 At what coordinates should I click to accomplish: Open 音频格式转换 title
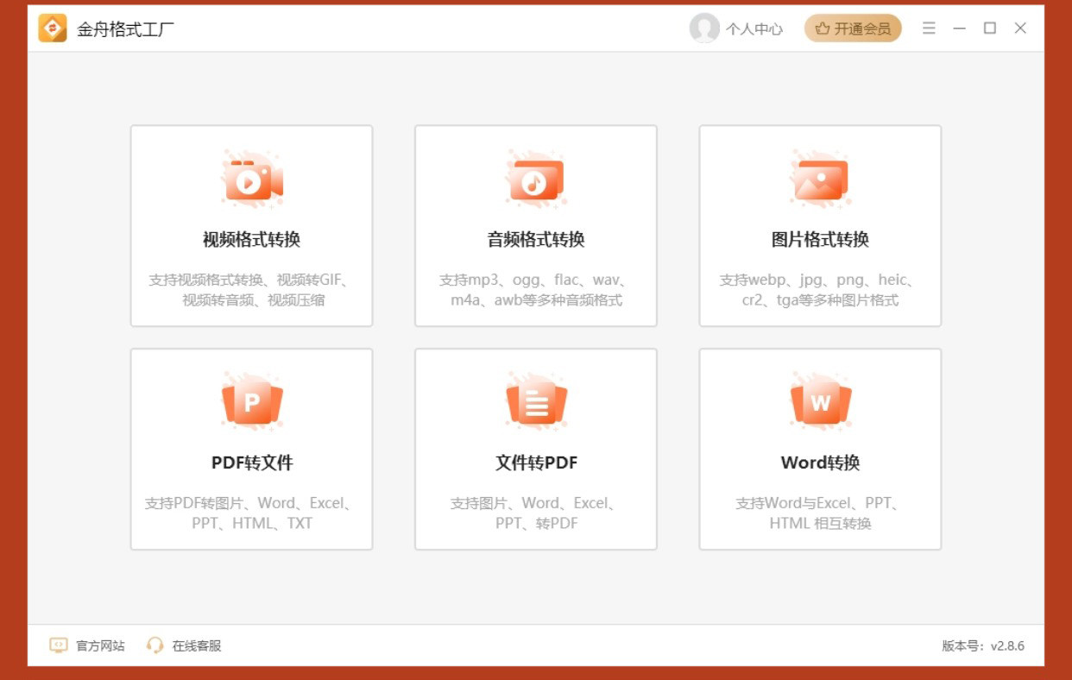click(536, 240)
